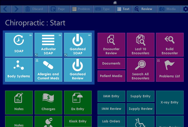Viewport: 188px width, 127px height.
Task: Open the Charges money tile
Action: (48, 102)
